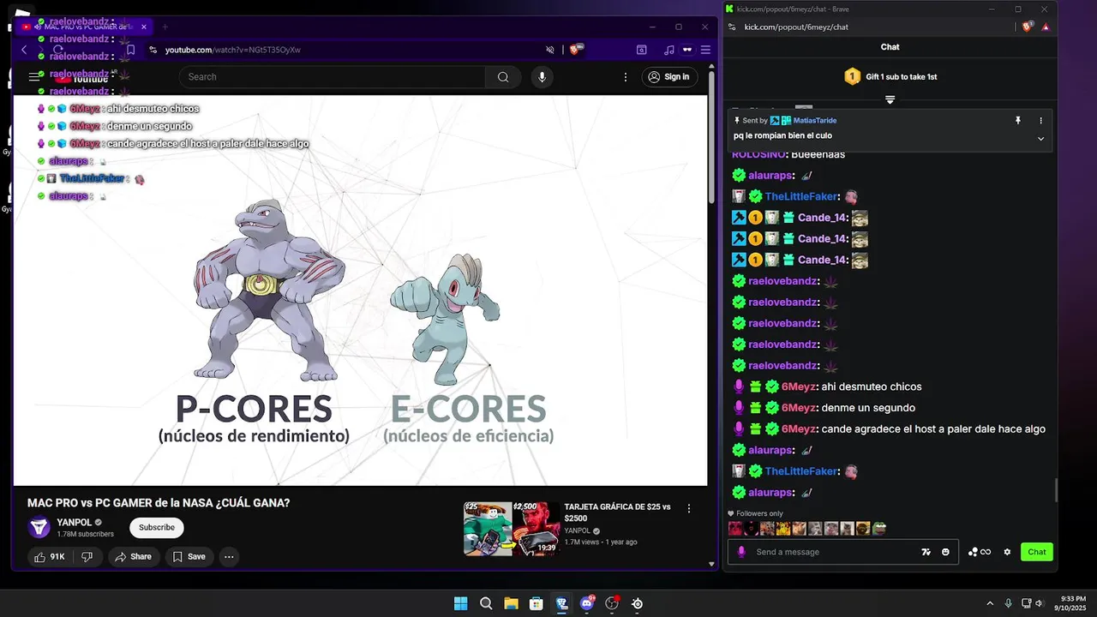
Task: Click the video title MAC PRO vs PC GAMER
Action: tap(159, 503)
